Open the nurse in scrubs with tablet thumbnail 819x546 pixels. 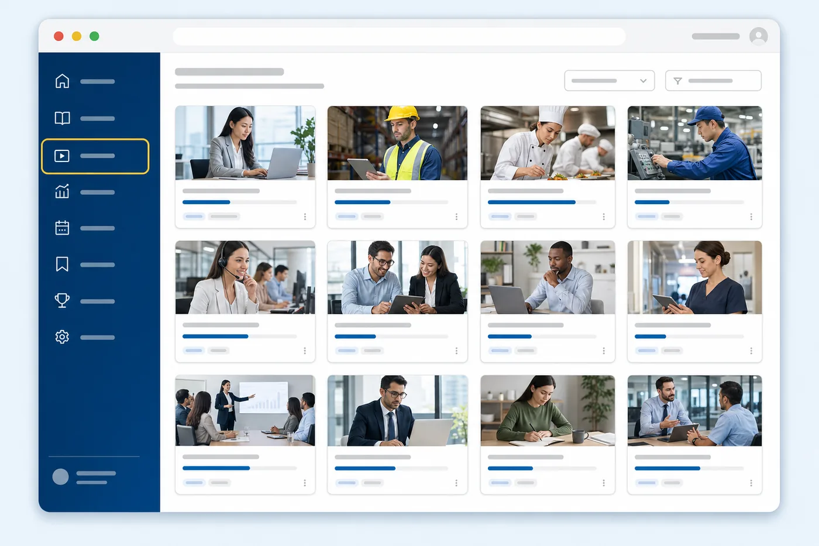(694, 277)
